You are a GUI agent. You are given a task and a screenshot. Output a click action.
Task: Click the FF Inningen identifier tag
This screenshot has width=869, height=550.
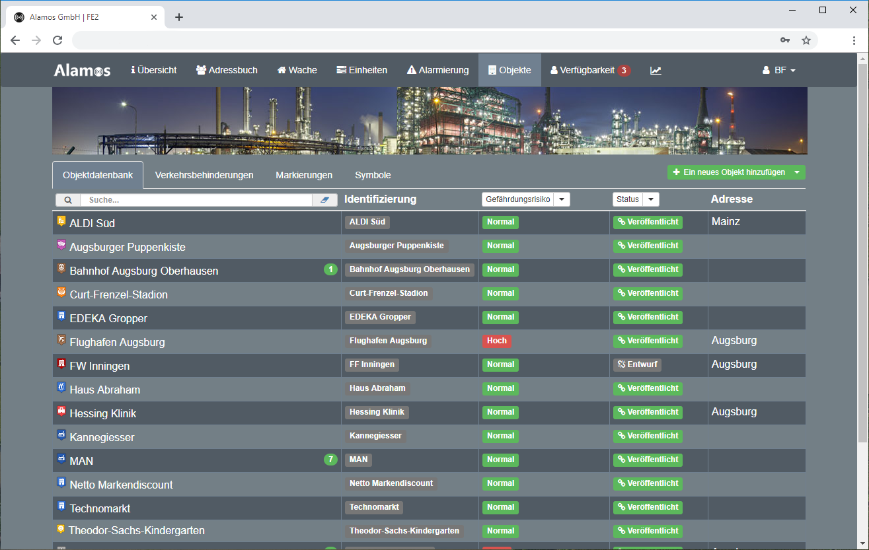372,364
